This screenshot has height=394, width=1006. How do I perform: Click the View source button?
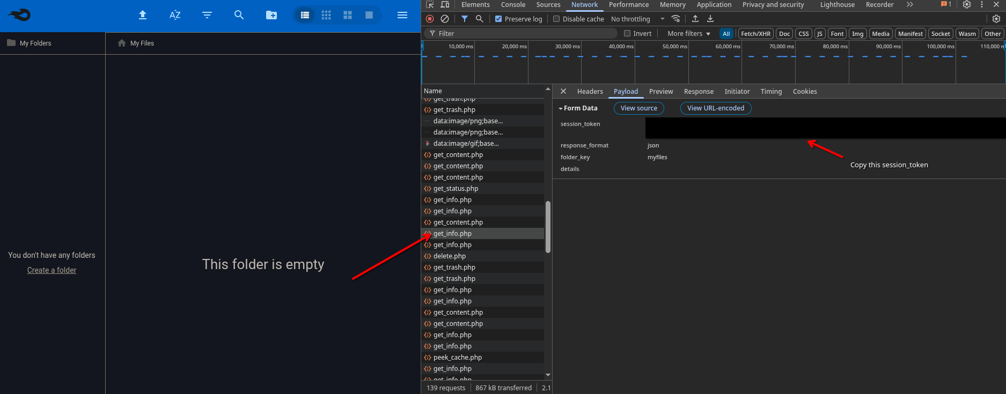(638, 108)
